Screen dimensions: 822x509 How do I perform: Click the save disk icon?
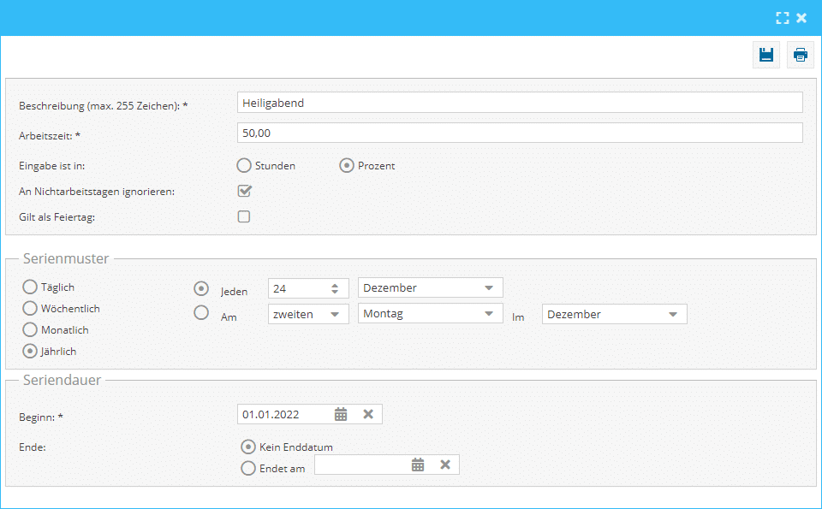click(766, 55)
